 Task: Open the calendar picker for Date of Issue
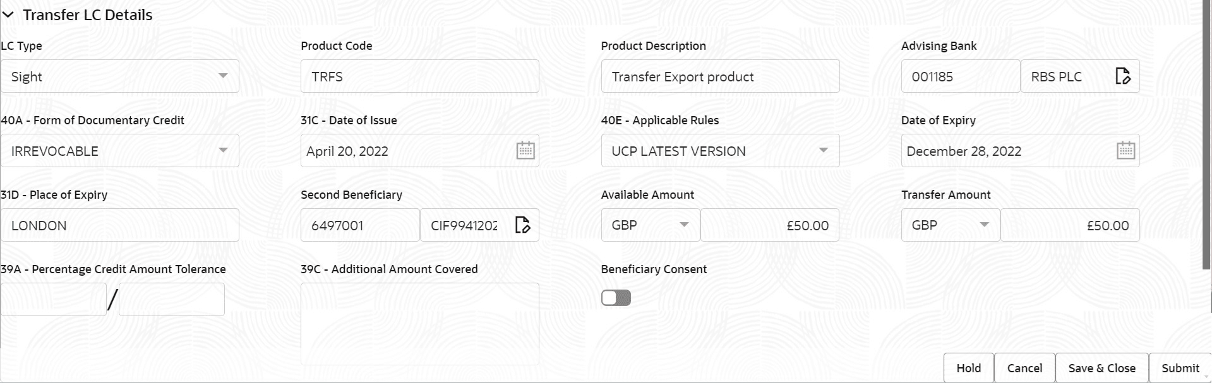525,150
